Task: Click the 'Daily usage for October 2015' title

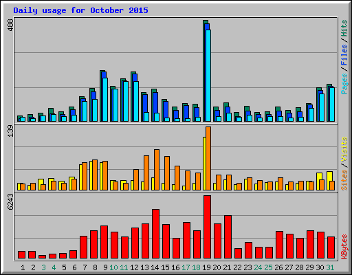Action: pos(80,10)
